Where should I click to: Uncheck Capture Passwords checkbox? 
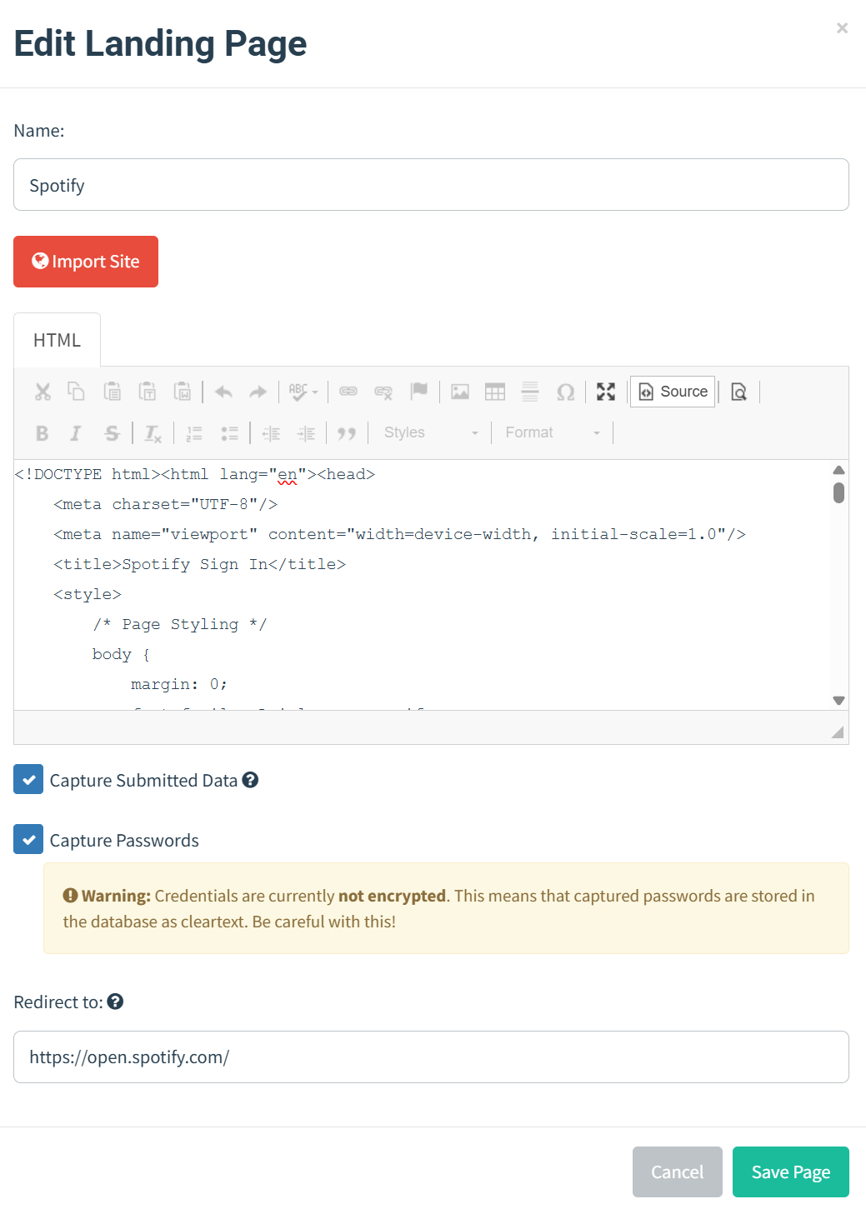tap(28, 840)
